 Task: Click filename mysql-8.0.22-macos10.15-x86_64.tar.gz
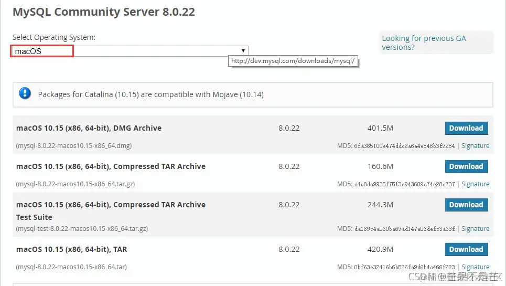tap(76, 184)
